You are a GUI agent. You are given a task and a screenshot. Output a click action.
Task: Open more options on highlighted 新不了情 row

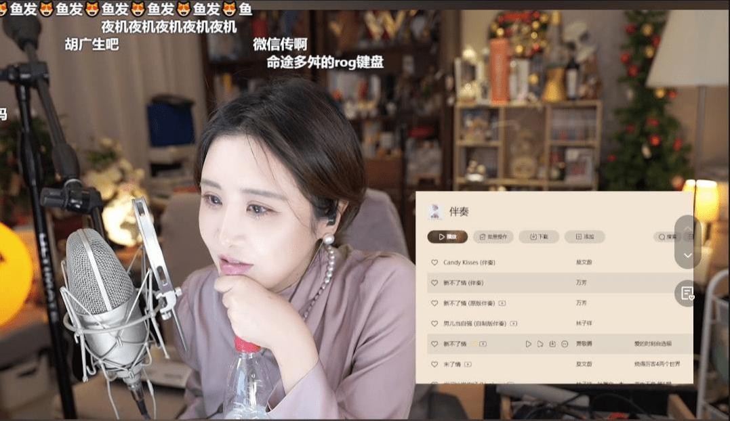pyautogui.click(x=565, y=344)
